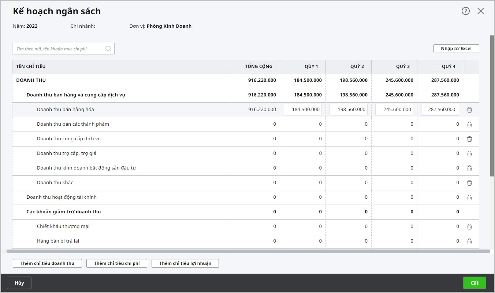Select Doanh thu hoạt động tài chính label
Viewport: 495px width, 293px height.
[x=62, y=197]
